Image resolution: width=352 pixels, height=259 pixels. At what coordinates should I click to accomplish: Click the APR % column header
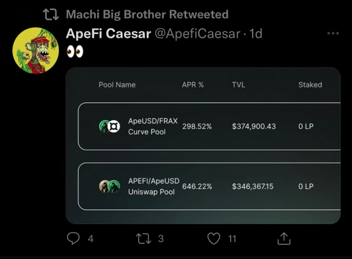coord(193,84)
